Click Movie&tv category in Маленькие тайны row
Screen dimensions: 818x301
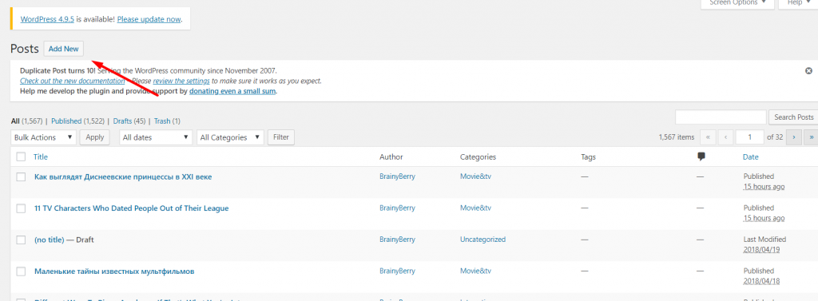[476, 271]
